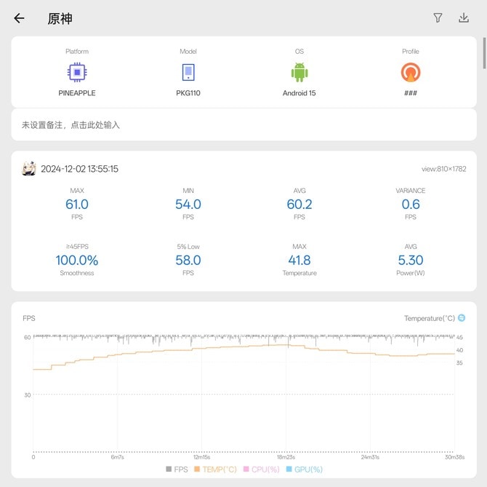Go back using the arrow icon
Screen dimensions: 487x487
19,18
